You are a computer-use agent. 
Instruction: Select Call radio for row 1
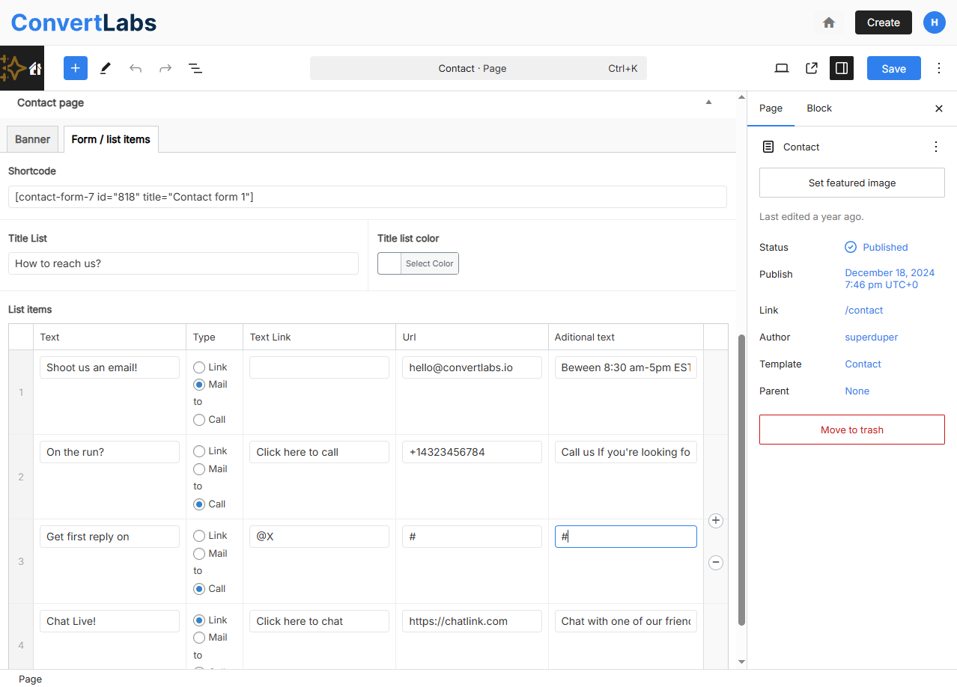[199, 420]
